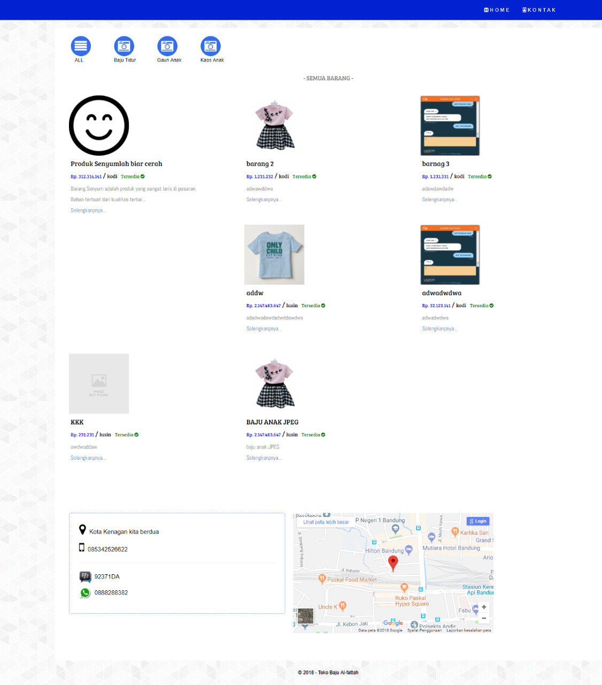Filter products by Gaun Anak category
The height and width of the screenshot is (685, 602).
tap(167, 45)
